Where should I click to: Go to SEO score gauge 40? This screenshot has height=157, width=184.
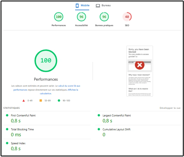tap(127, 17)
